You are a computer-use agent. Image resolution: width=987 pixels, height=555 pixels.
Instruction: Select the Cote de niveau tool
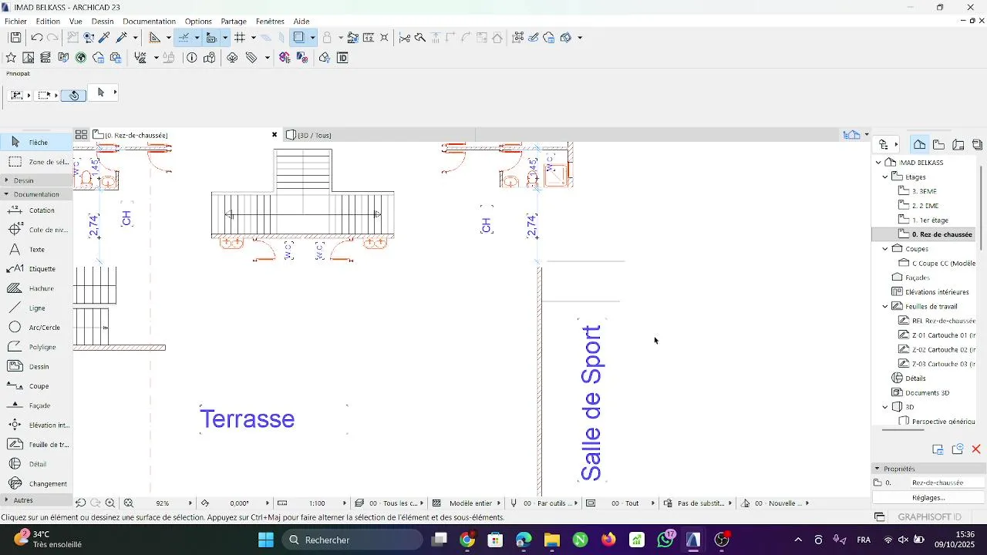pyautogui.click(x=36, y=230)
